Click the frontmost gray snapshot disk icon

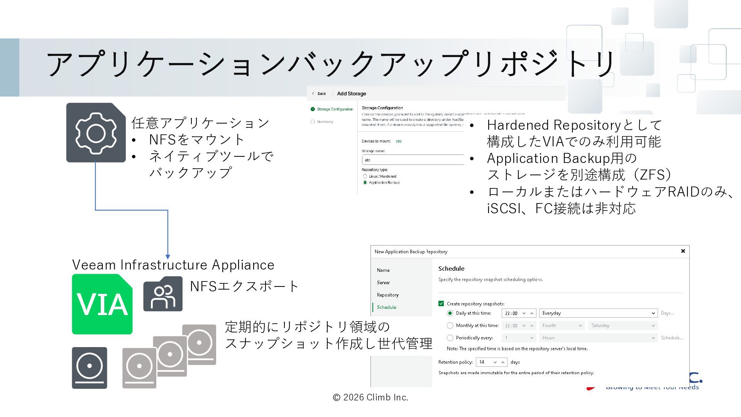point(139,368)
